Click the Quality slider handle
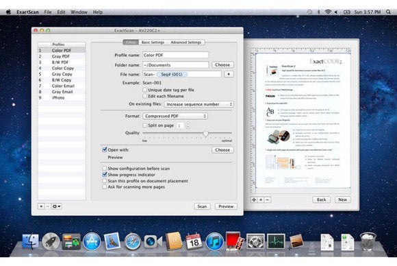The width and height of the screenshot is (397, 266). (x=205, y=134)
